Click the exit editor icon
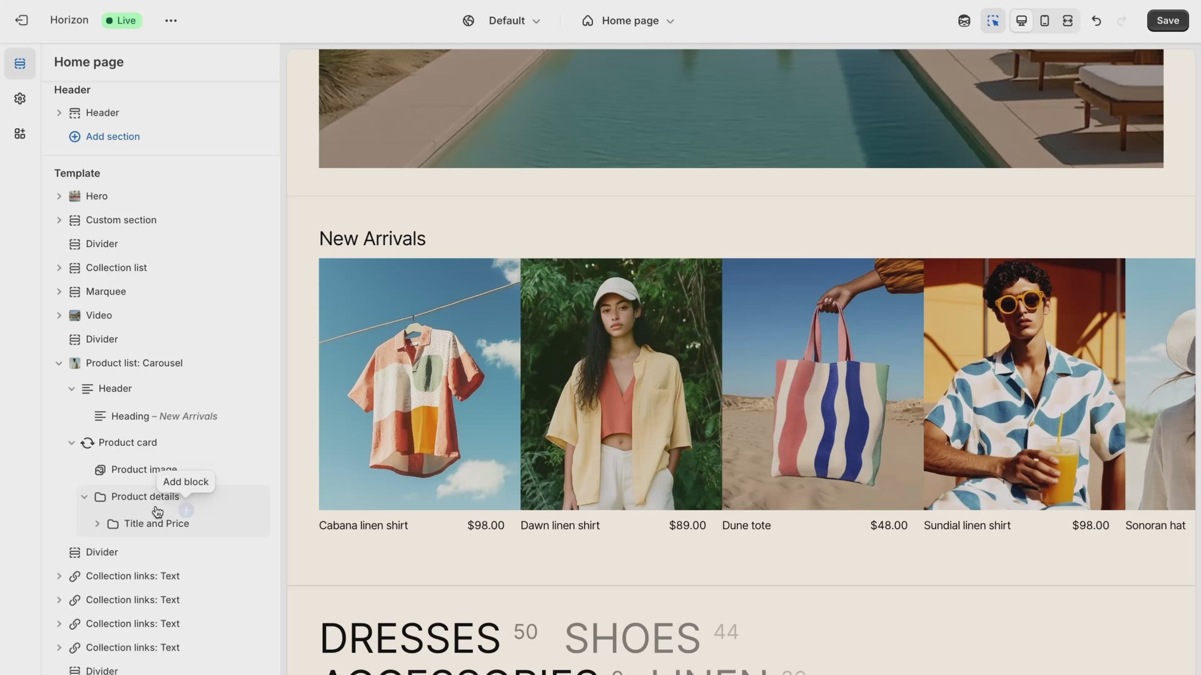The height and width of the screenshot is (675, 1201). (21, 21)
